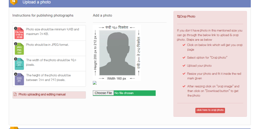Click the "Crop Photo" panel heading
The height and width of the screenshot is (129, 261).
pos(188,17)
